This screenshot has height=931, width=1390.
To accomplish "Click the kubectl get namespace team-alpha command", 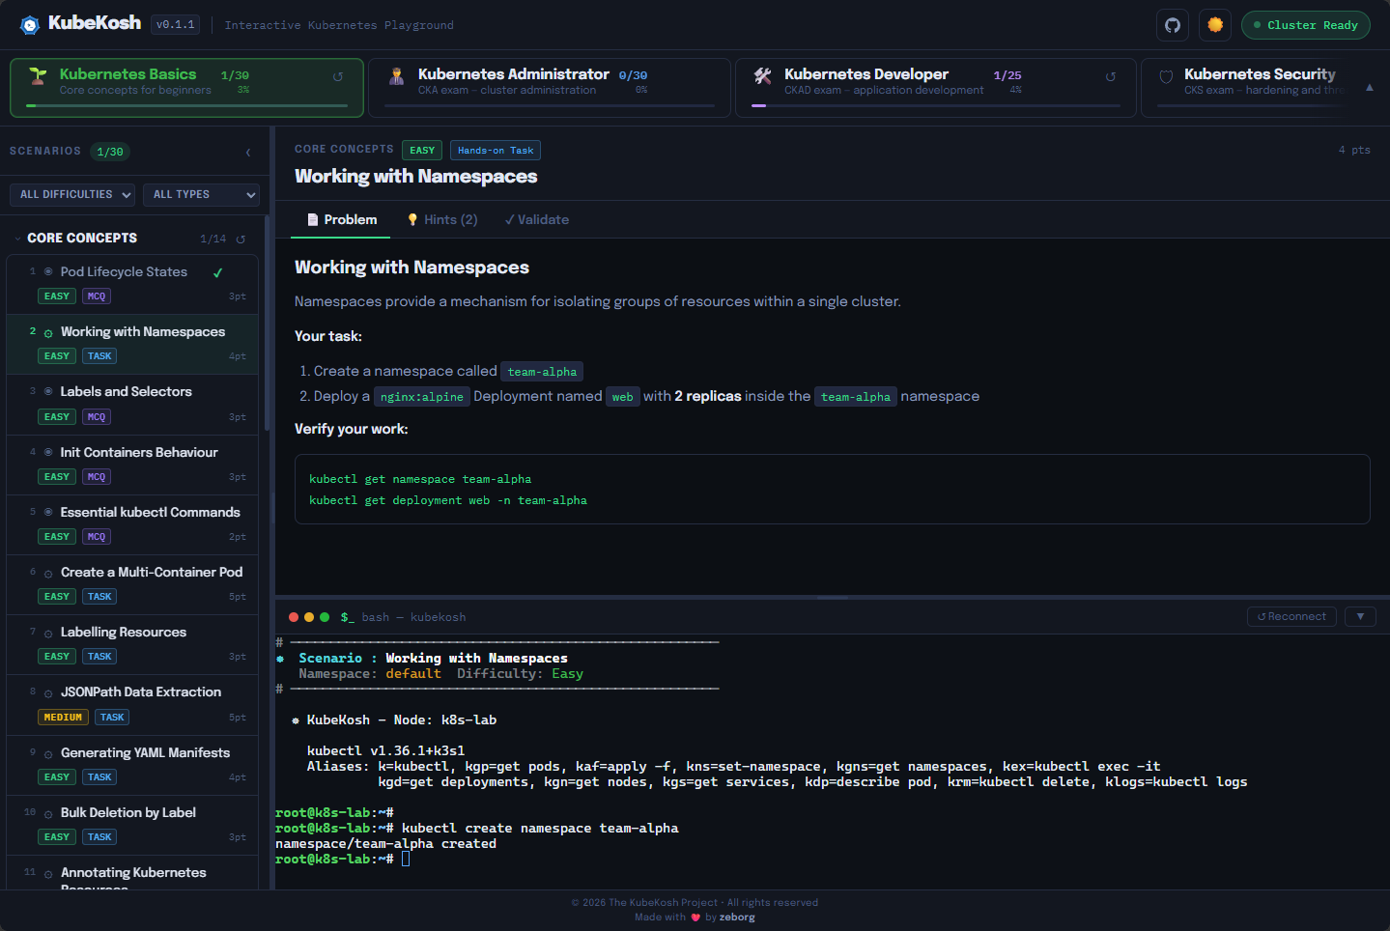I will 420,479.
